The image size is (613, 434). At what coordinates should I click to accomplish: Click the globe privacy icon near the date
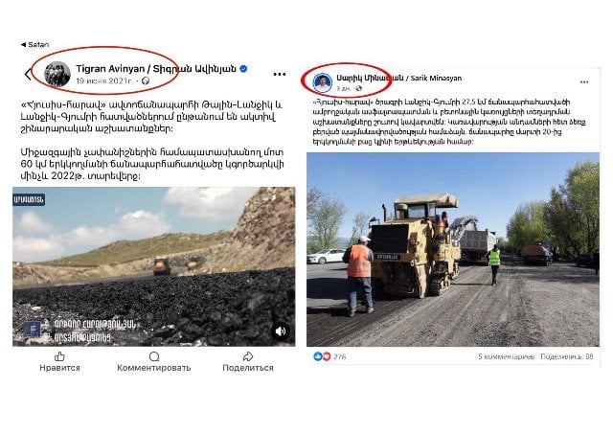[146, 80]
